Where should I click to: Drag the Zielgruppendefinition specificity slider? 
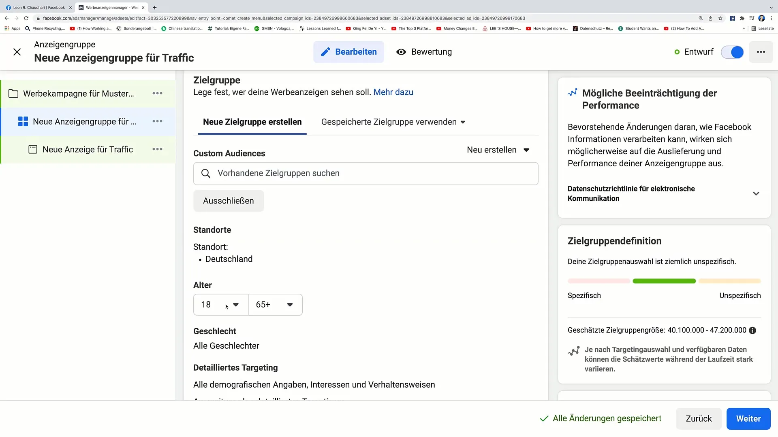tap(665, 281)
